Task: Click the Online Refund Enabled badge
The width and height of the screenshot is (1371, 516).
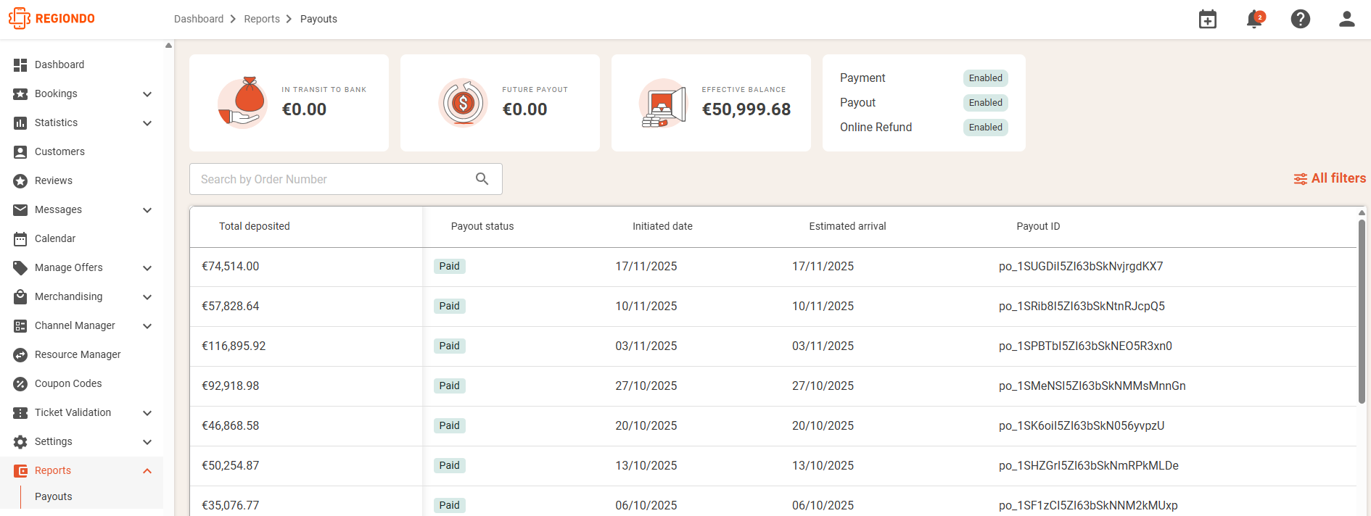Action: coord(985,128)
